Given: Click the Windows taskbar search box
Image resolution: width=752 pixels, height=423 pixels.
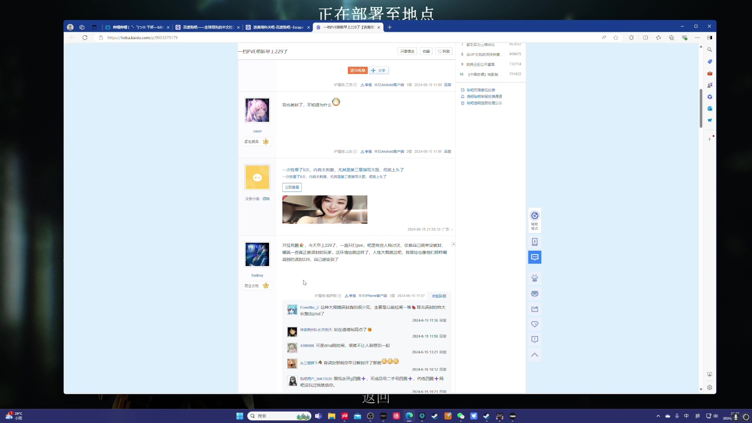Looking at the screenshot, I should (279, 416).
